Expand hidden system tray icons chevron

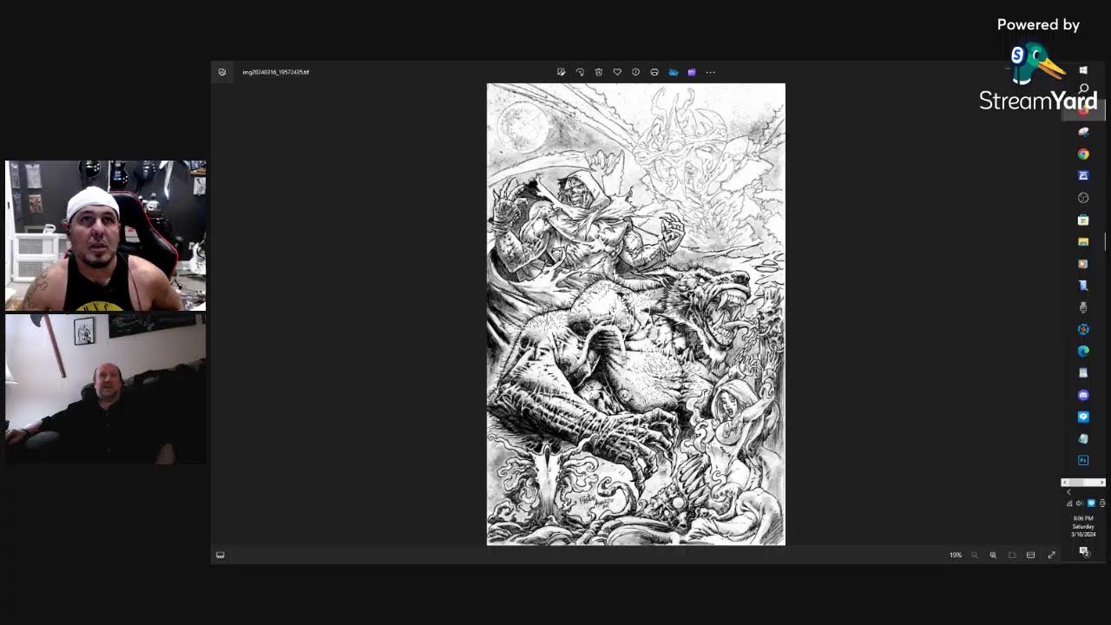1068,492
